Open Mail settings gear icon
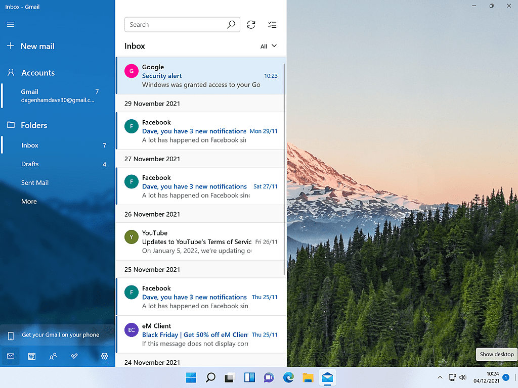Image resolution: width=518 pixels, height=388 pixels. [104, 356]
